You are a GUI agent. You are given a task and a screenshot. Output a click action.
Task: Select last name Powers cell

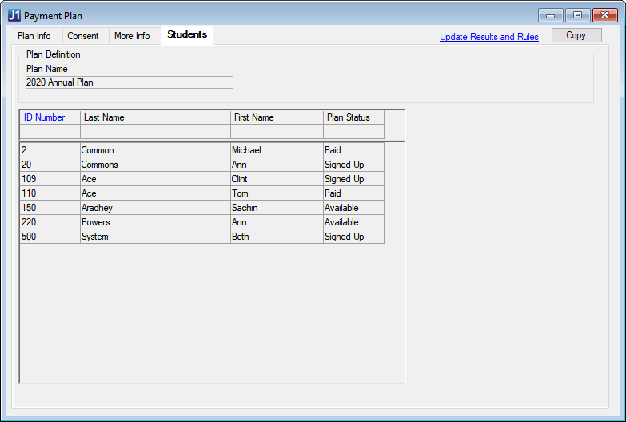[155, 222]
